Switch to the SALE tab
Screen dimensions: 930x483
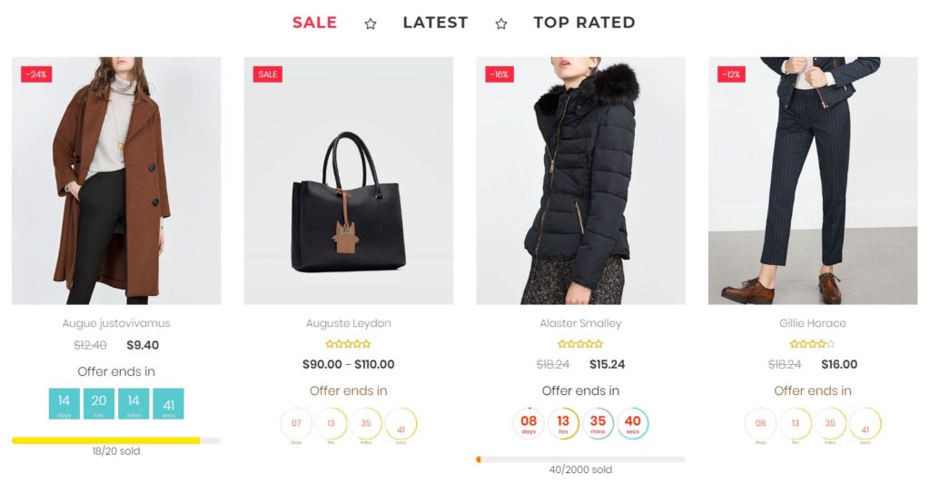coord(314,23)
